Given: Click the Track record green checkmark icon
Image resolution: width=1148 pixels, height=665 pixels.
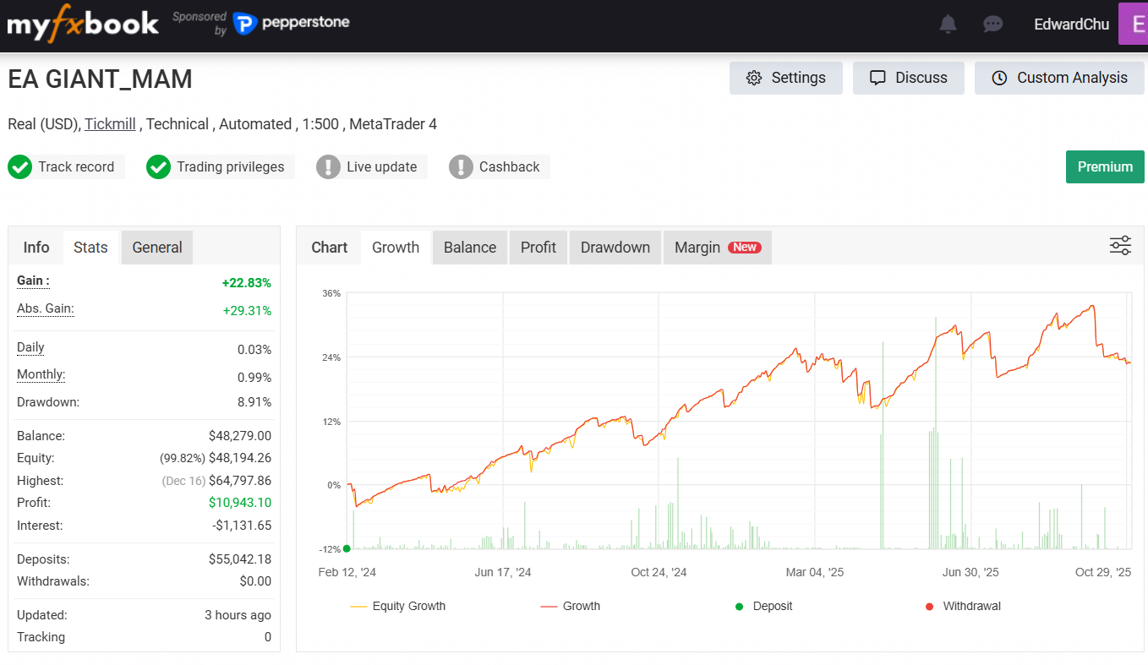Looking at the screenshot, I should pyautogui.click(x=19, y=167).
